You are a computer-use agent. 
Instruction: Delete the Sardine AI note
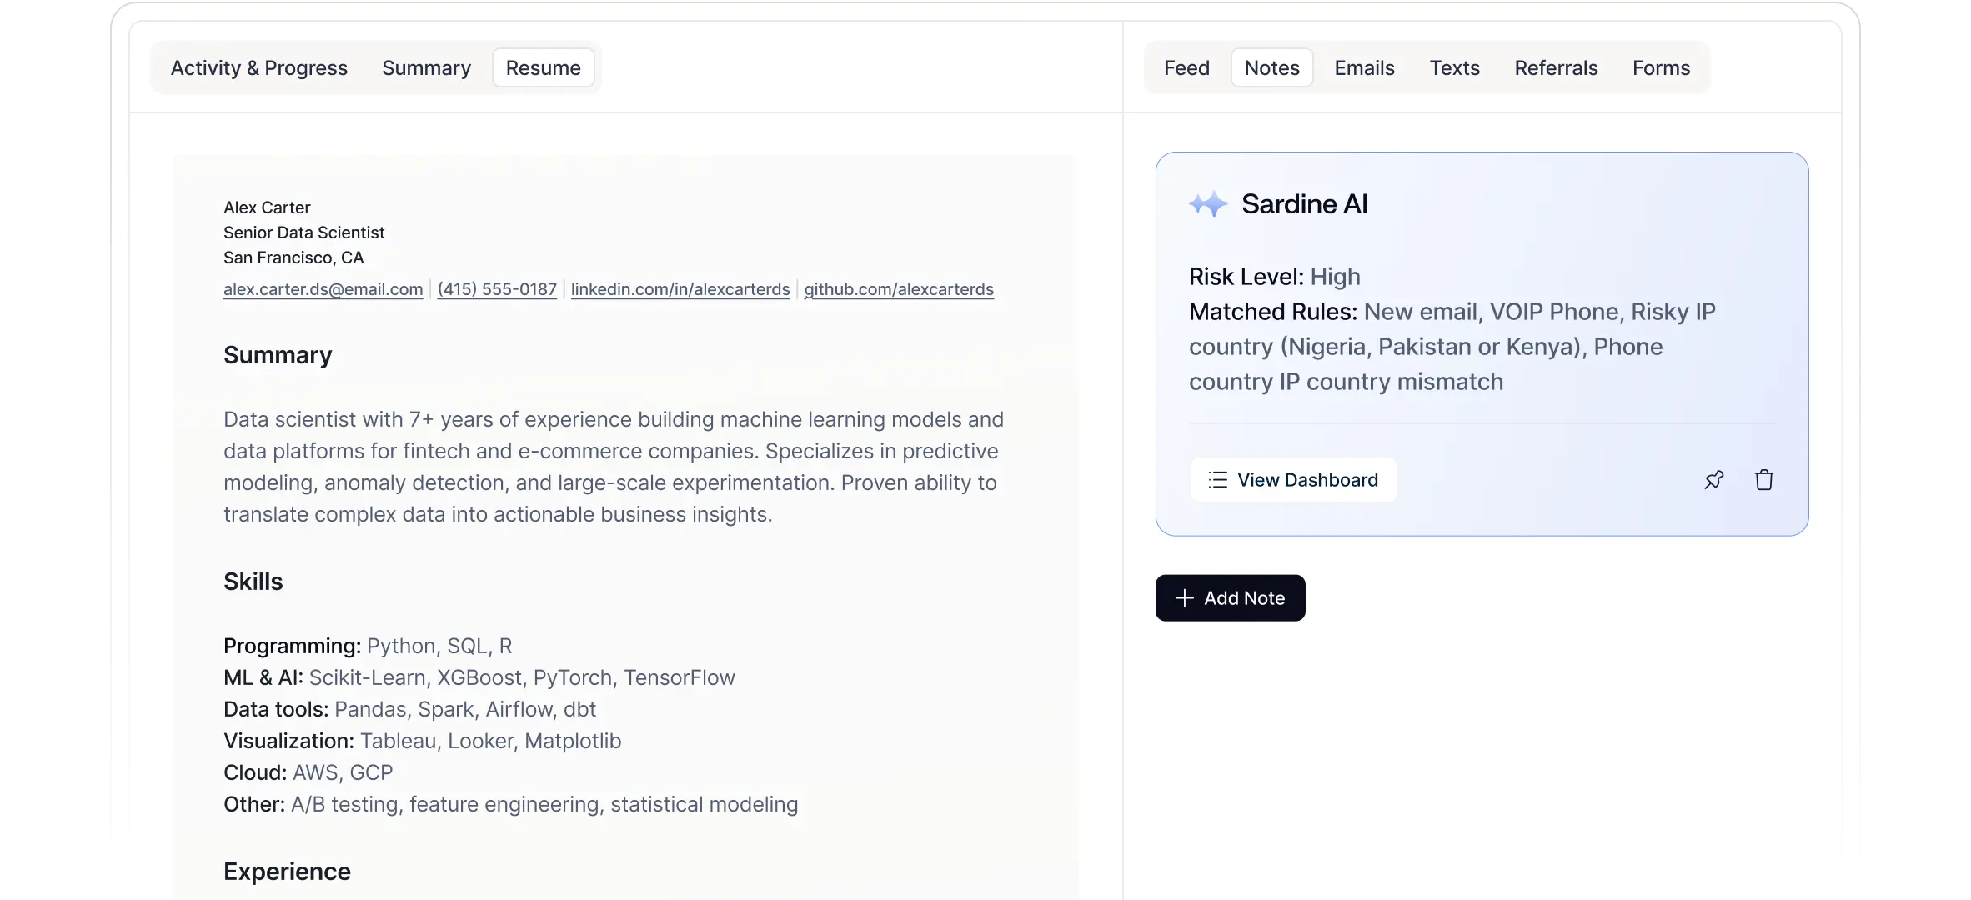(1764, 480)
